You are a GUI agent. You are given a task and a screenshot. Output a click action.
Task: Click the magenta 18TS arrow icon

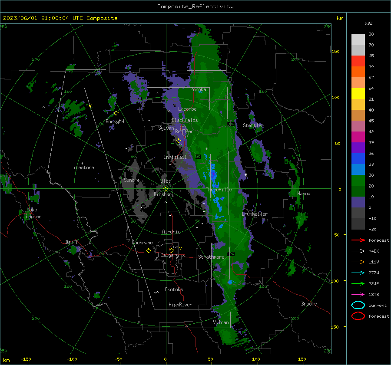click(358, 295)
